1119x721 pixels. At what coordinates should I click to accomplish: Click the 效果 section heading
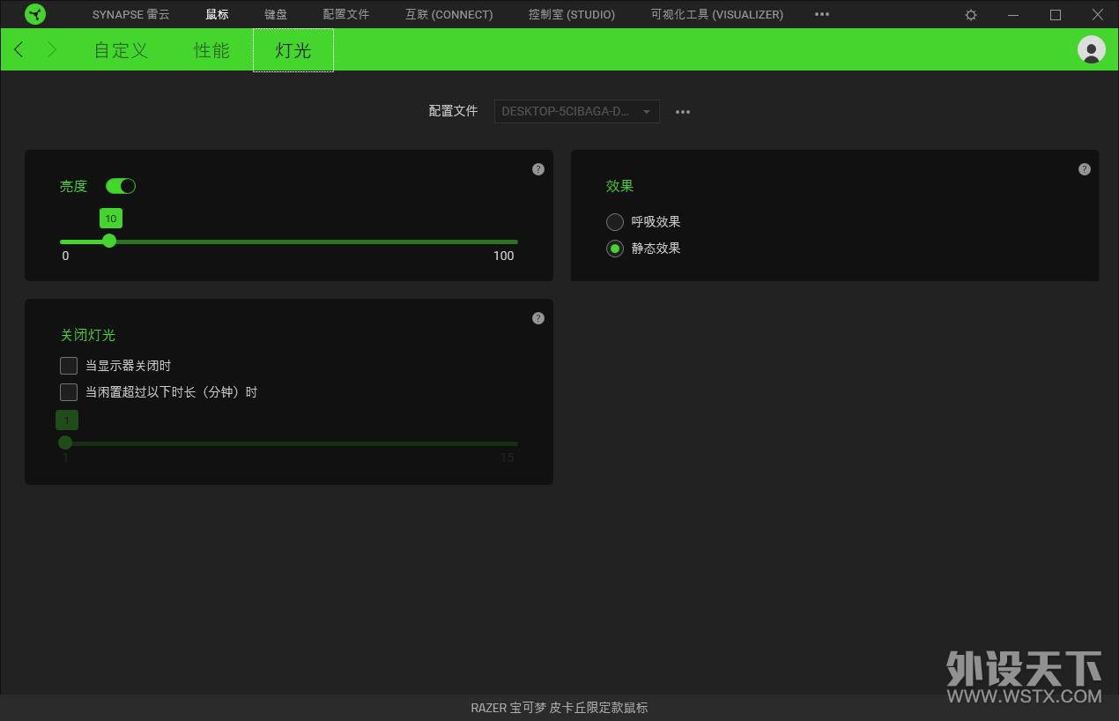(620, 186)
